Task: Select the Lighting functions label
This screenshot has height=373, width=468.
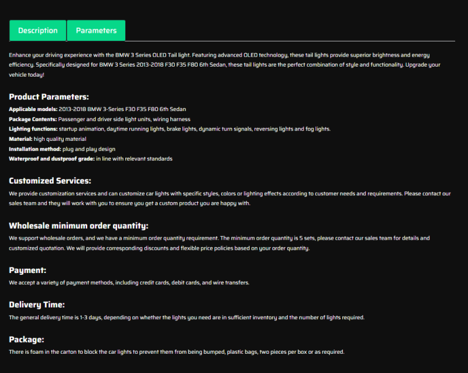Action: pyautogui.click(x=33, y=129)
